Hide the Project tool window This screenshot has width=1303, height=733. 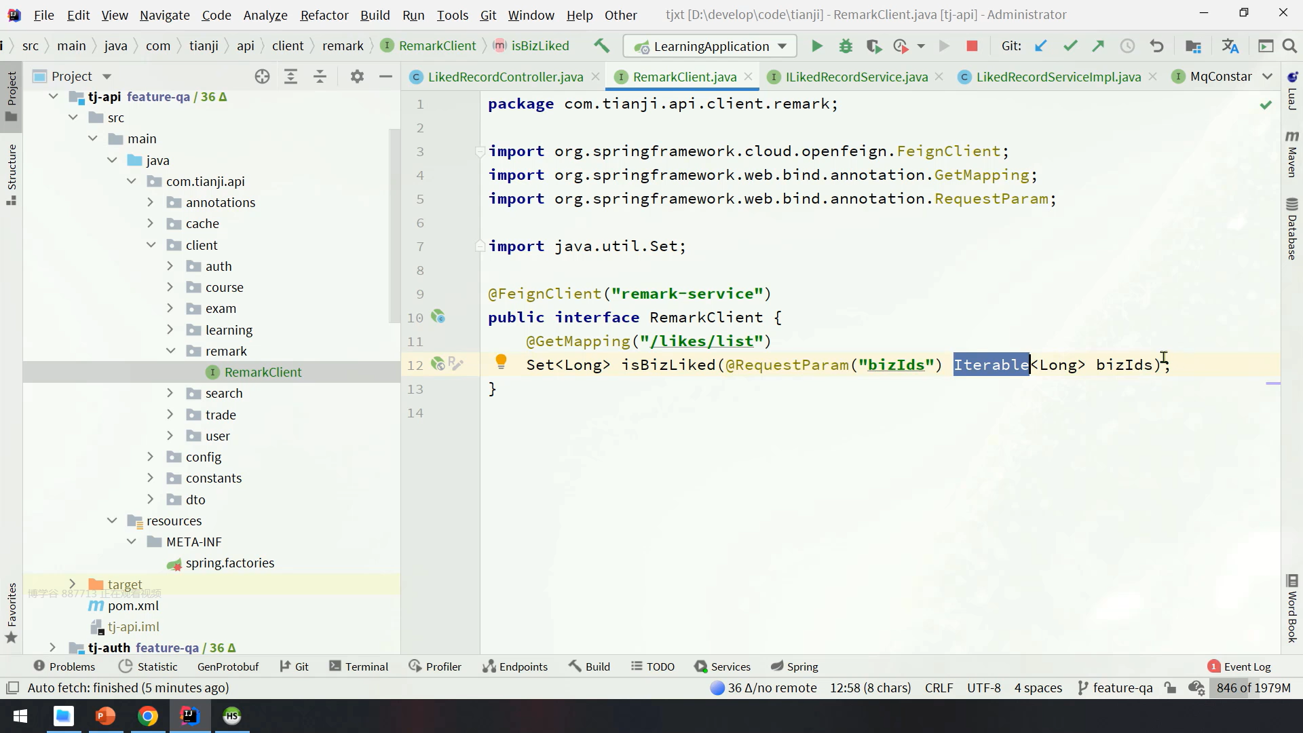click(385, 77)
